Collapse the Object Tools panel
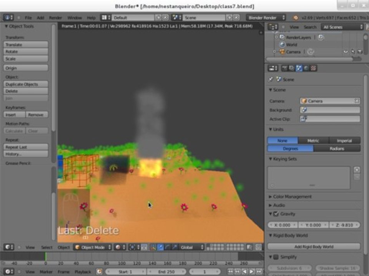This screenshot has height=276, width=369. pyautogui.click(x=7, y=26)
